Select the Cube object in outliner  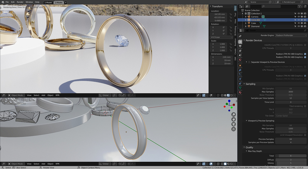pyautogui.click(x=253, y=23)
